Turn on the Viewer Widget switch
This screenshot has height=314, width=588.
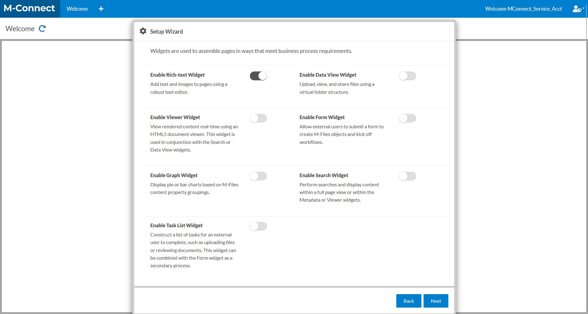click(258, 118)
